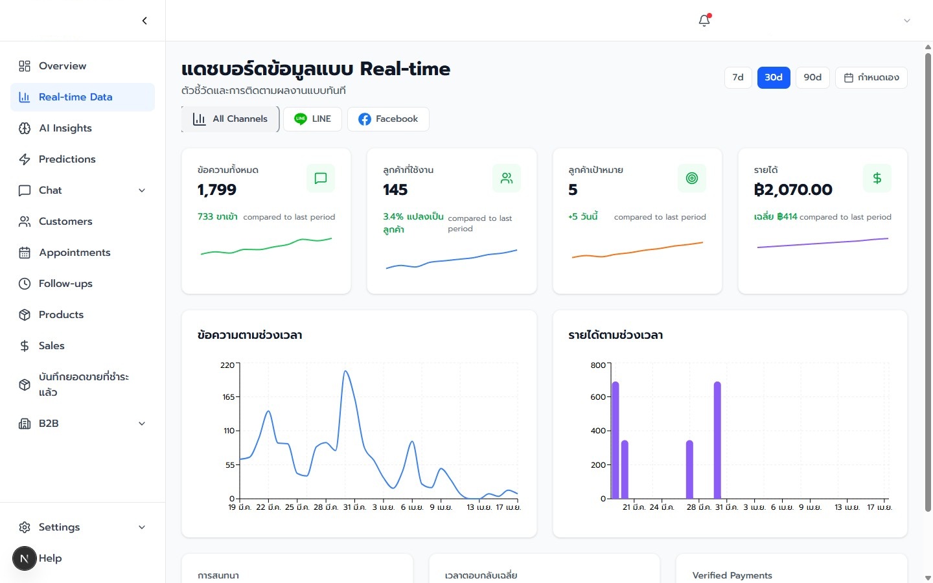Click the Verified Payments card title

tap(732, 575)
